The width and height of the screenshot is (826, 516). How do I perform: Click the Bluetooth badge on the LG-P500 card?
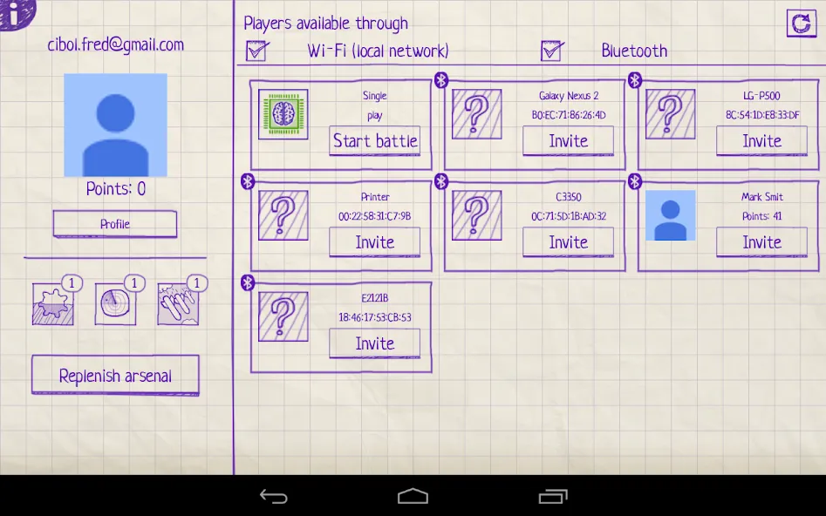point(634,79)
